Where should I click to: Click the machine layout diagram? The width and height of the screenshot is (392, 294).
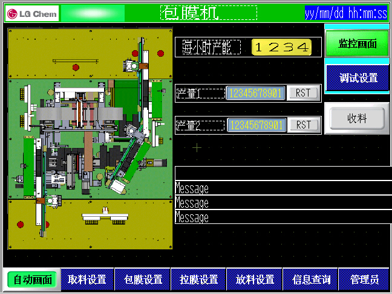(x=90, y=139)
